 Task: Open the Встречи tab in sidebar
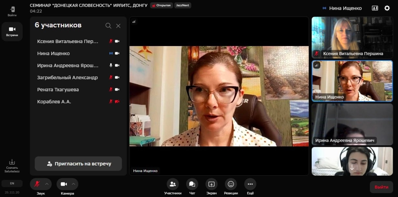click(12, 31)
